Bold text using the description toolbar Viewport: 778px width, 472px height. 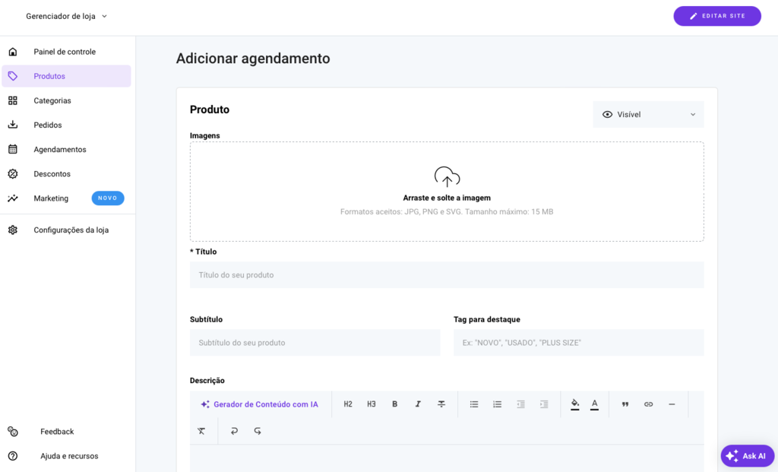(394, 404)
